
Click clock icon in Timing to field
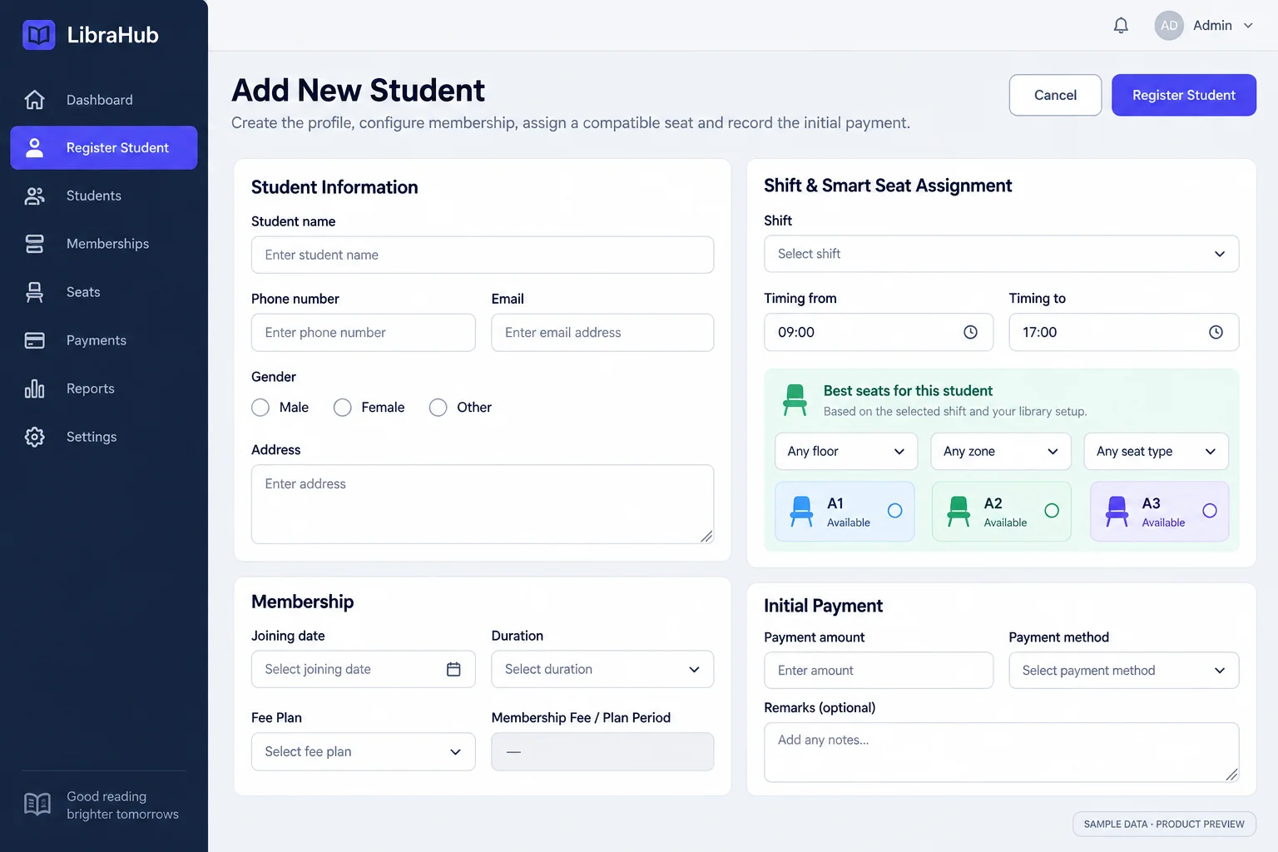pyautogui.click(x=1216, y=332)
